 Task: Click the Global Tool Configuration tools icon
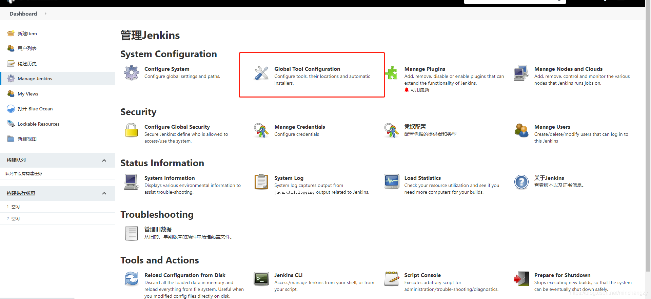[x=261, y=73]
